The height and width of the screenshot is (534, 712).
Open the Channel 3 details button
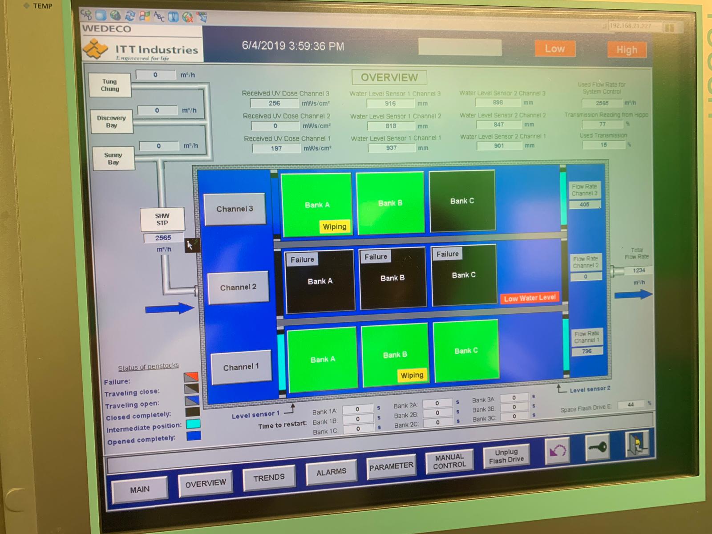(235, 209)
